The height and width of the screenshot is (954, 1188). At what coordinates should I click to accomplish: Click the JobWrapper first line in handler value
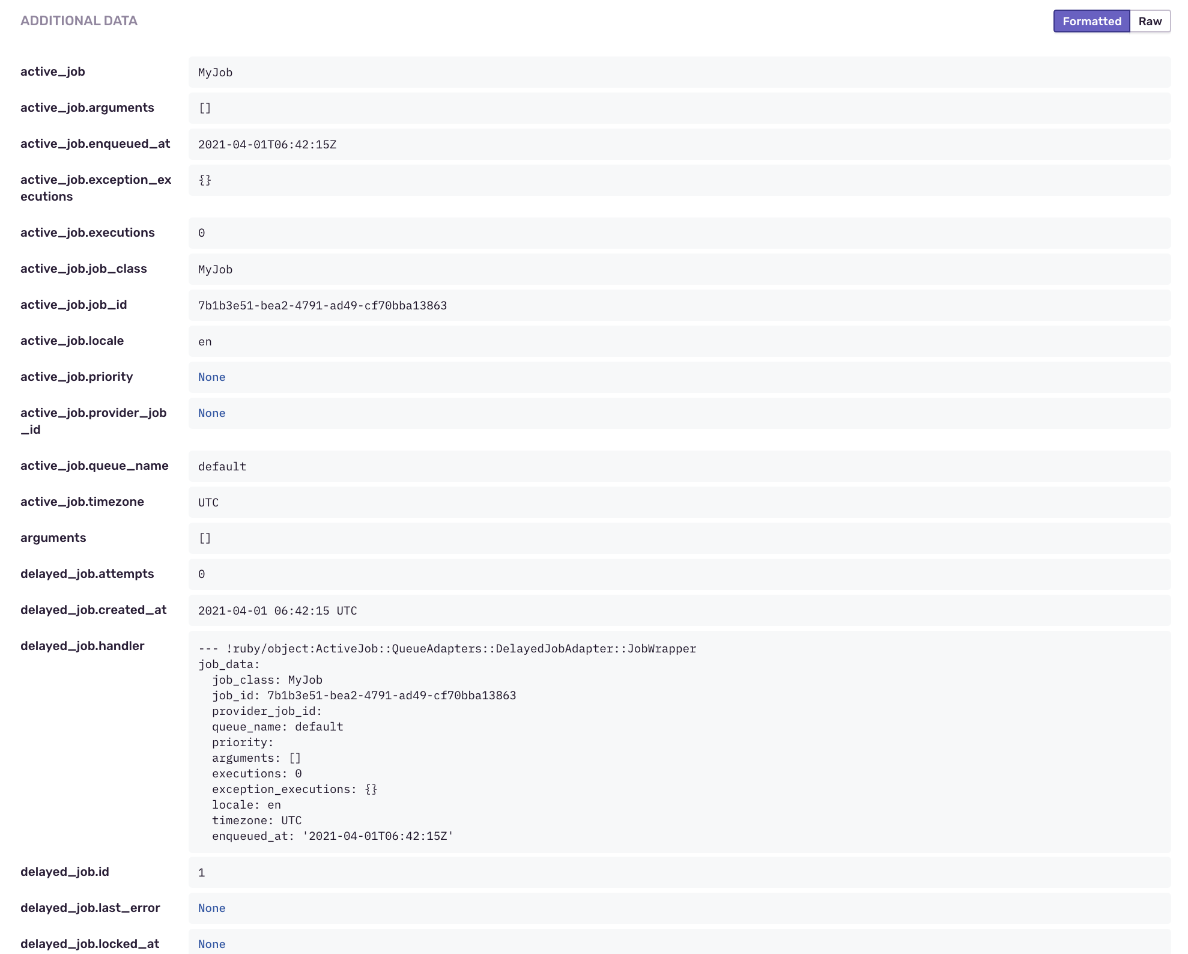point(447,649)
